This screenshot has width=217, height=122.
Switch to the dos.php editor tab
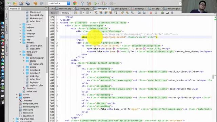156,9
